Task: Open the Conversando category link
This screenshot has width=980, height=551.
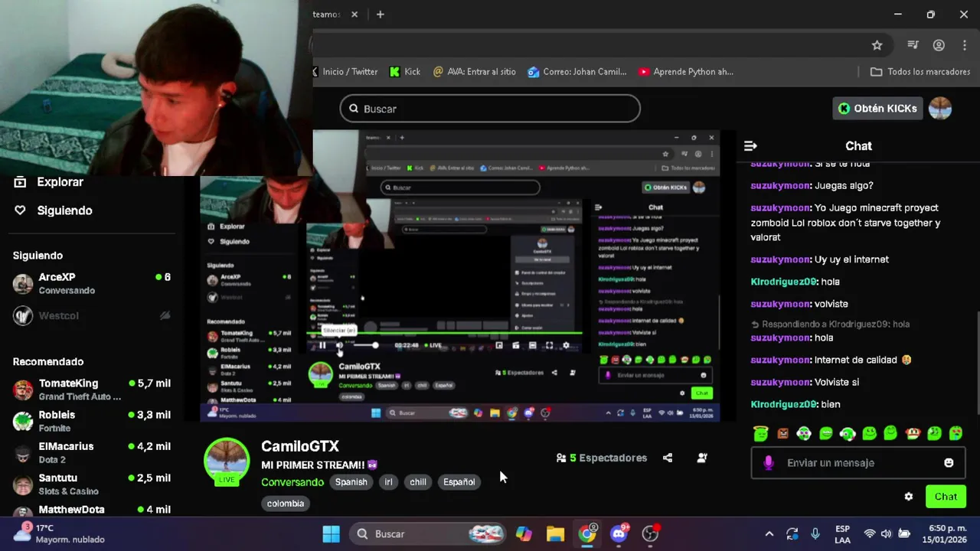Action: [292, 482]
